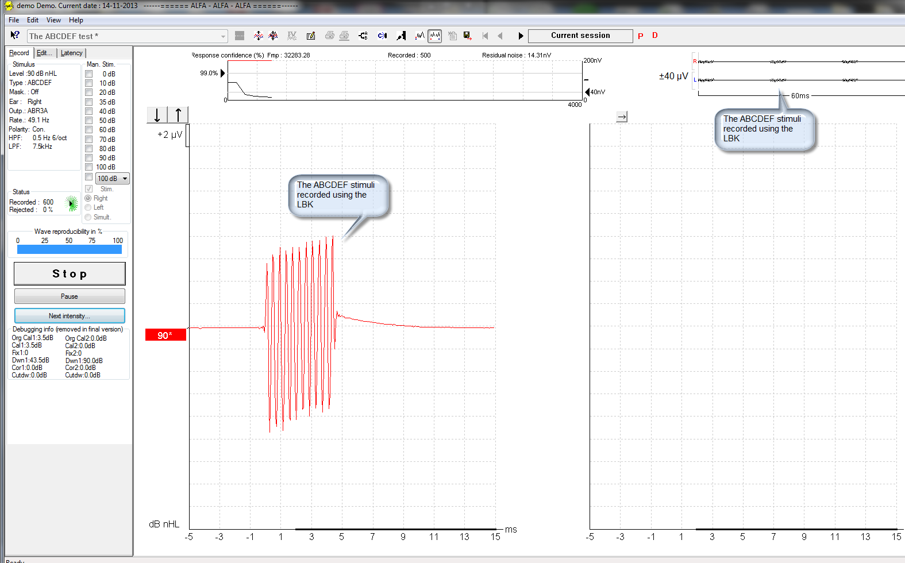
Task: Click the right-arrow button above right graph
Action: pyautogui.click(x=622, y=117)
